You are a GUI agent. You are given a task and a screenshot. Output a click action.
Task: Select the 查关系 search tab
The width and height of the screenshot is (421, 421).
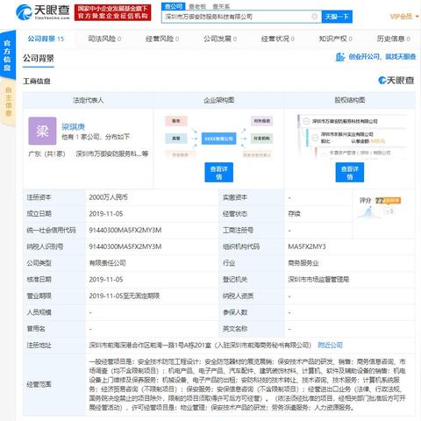coord(221,6)
